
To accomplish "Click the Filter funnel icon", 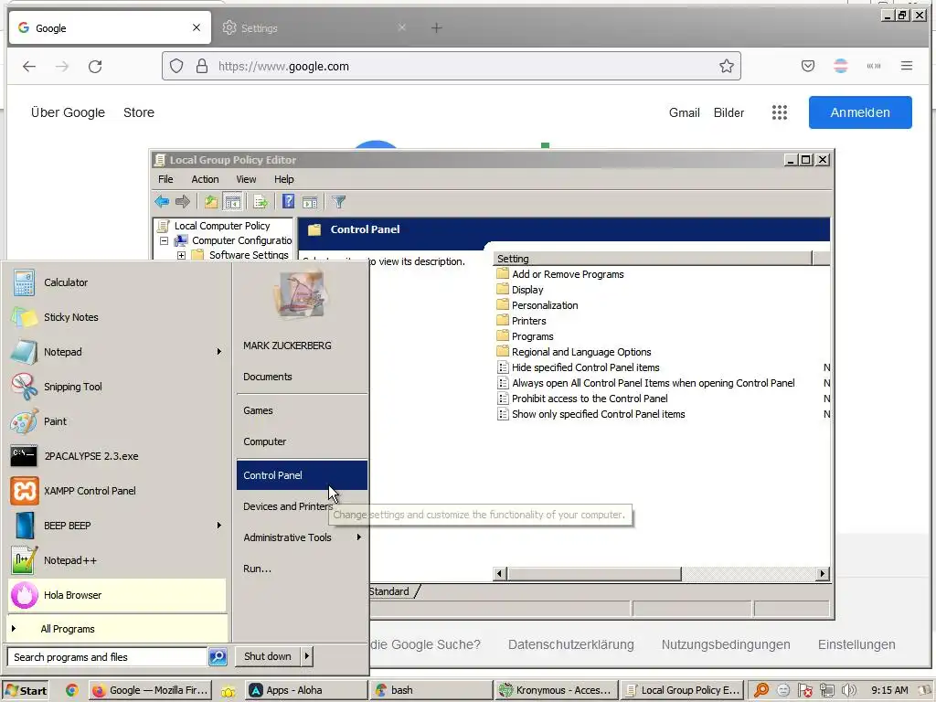I will 339,202.
